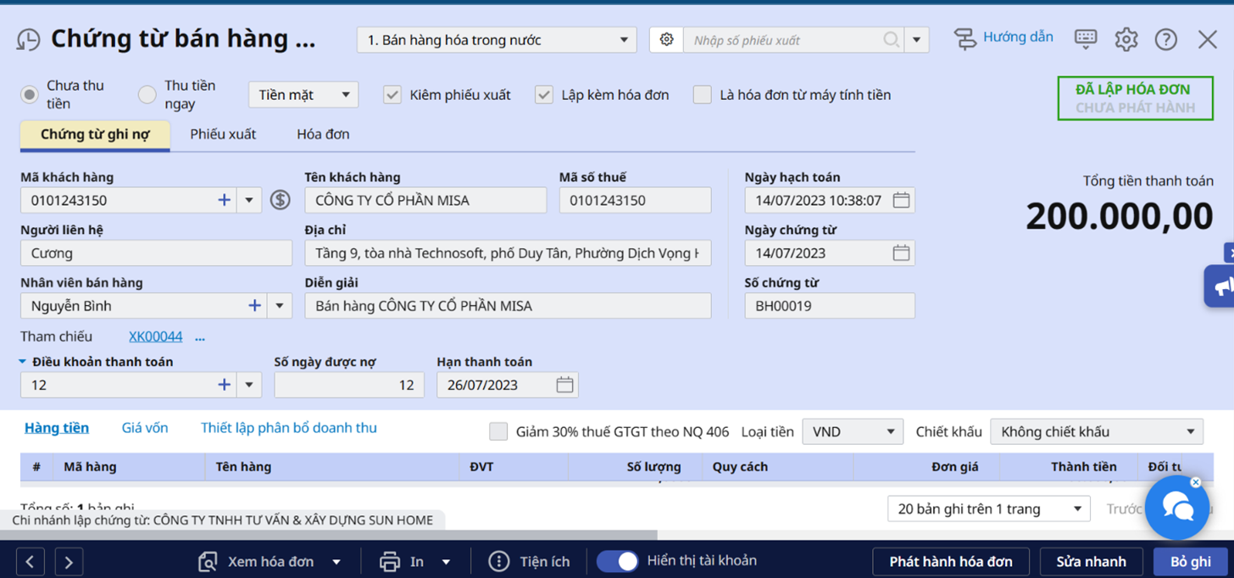
Task: Open the settings gear icon at top right
Action: point(1126,39)
